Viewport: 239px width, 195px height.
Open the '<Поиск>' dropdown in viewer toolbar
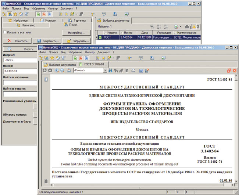pyautogui.click(x=105, y=70)
